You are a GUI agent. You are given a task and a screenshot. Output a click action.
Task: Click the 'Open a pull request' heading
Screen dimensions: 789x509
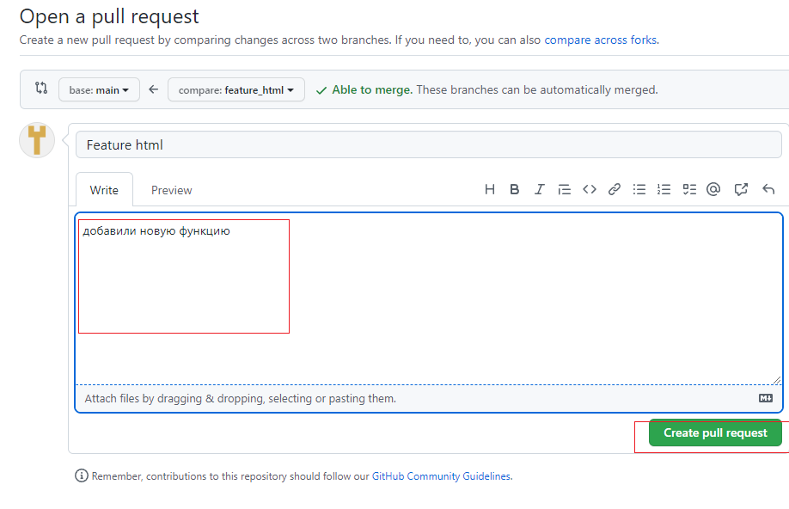109,16
